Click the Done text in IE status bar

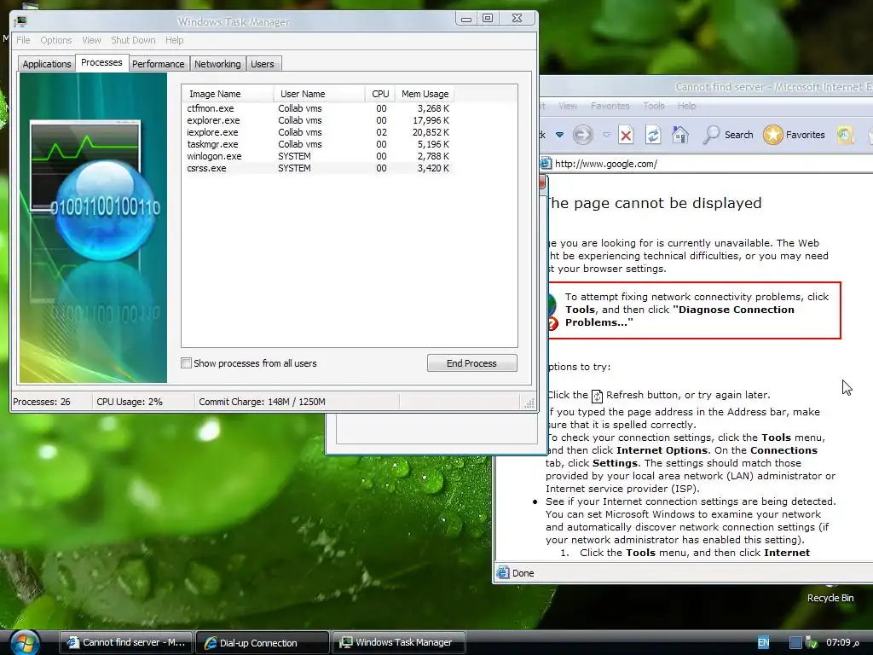pos(523,573)
